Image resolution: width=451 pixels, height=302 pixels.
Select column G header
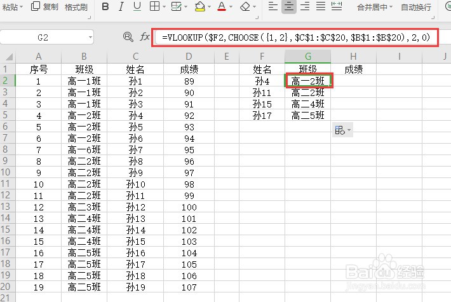[308, 57]
